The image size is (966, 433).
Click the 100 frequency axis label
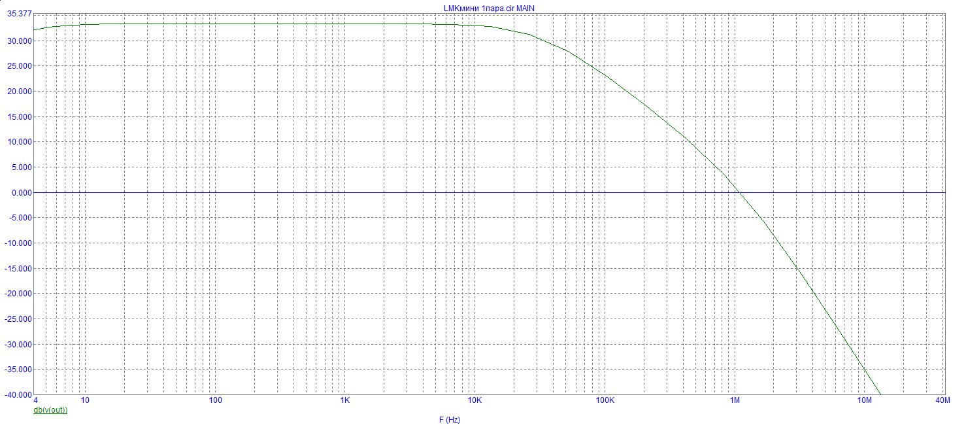(x=215, y=400)
